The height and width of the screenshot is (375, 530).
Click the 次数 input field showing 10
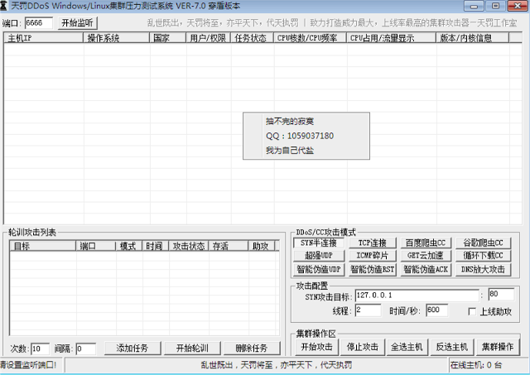(x=41, y=349)
